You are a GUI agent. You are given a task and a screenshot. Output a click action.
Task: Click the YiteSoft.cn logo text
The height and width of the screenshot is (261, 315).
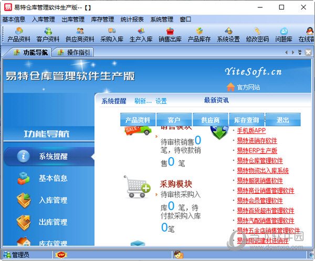[x=253, y=72]
